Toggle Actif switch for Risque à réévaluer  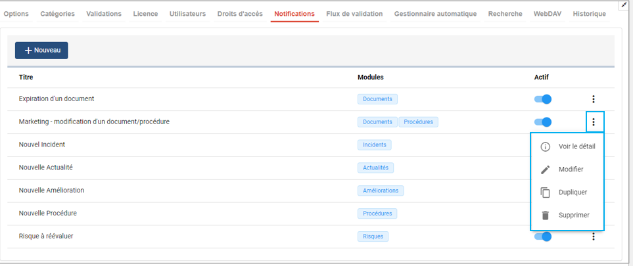click(542, 236)
